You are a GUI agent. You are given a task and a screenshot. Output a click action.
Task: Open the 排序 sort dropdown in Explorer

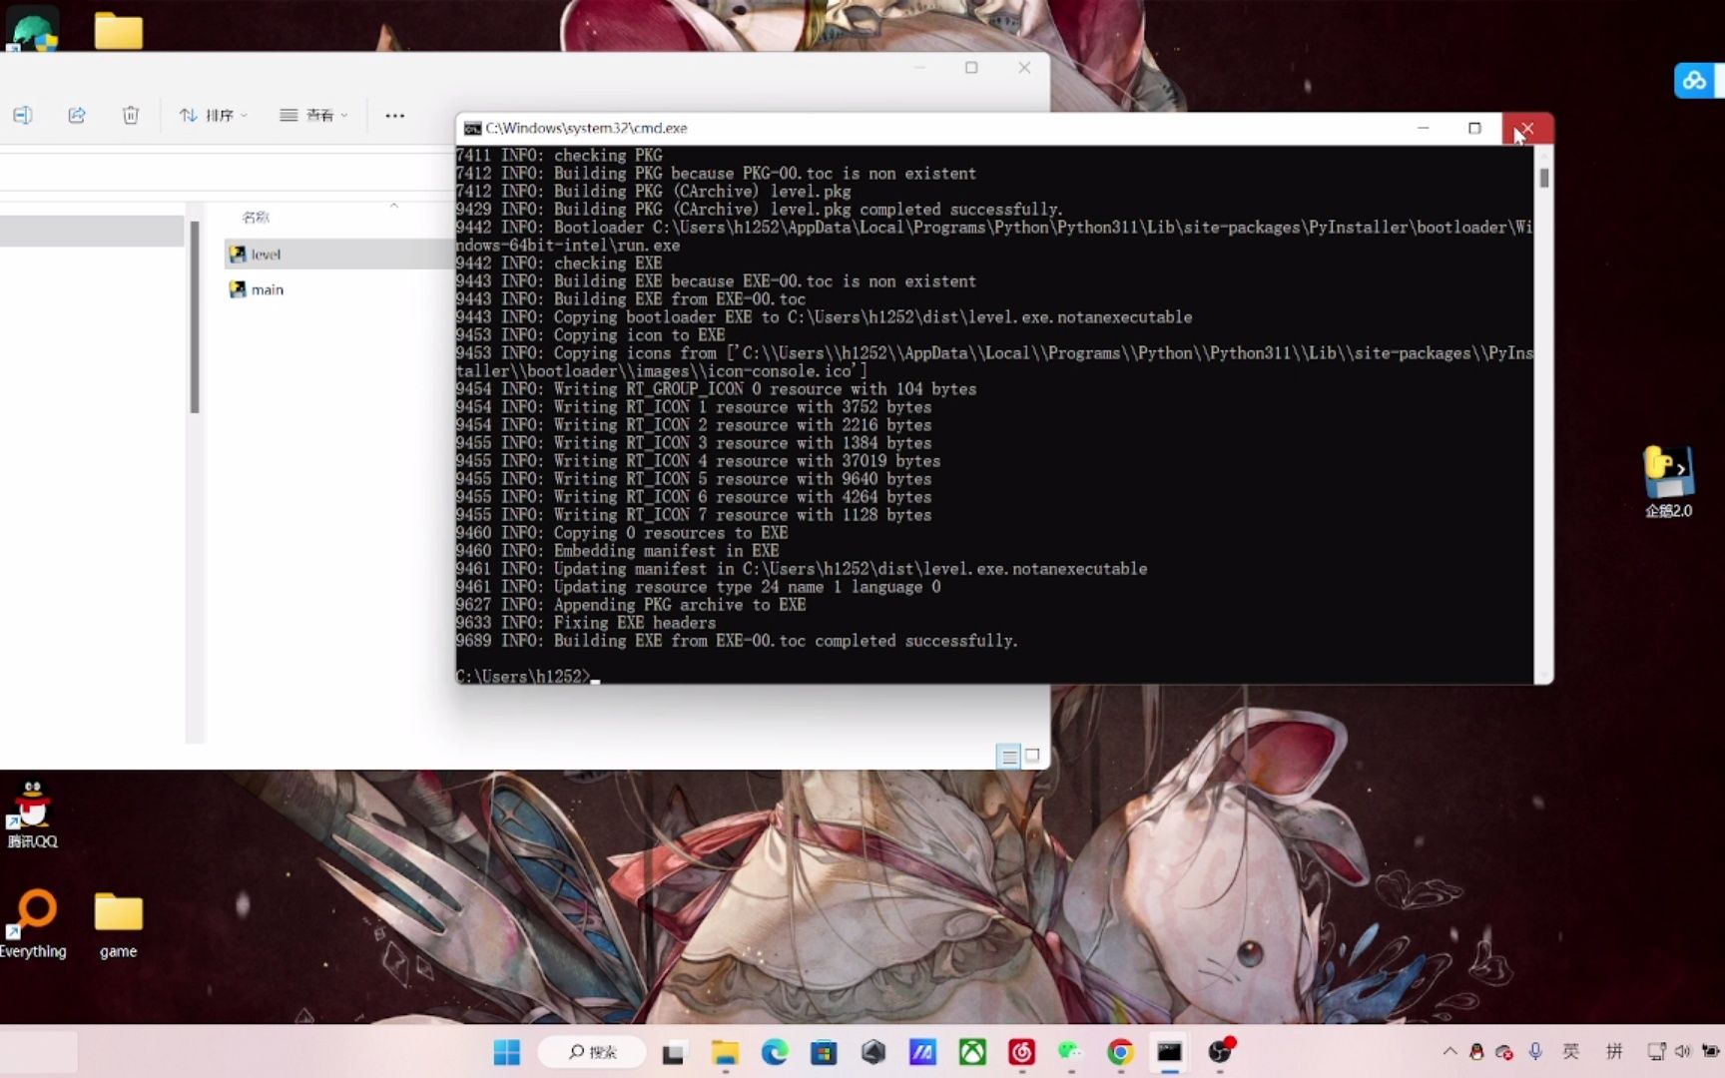pyautogui.click(x=213, y=115)
